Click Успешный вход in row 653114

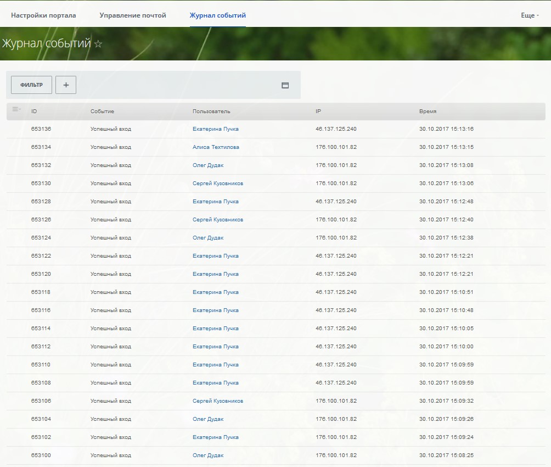click(x=111, y=329)
